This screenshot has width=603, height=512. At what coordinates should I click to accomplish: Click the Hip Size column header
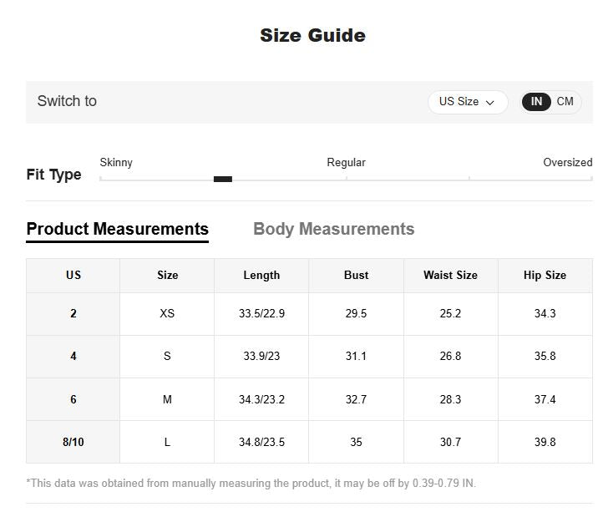click(545, 276)
